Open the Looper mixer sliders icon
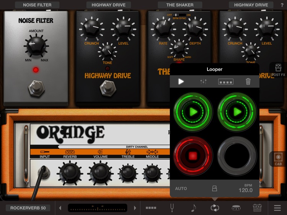The image size is (287, 215). point(203,81)
